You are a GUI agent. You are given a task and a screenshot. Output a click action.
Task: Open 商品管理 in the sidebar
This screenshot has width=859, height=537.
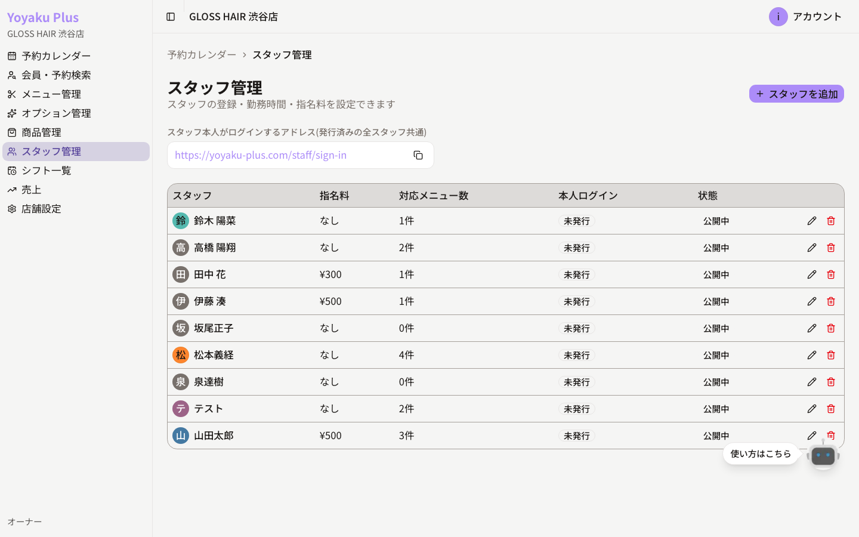click(x=76, y=132)
